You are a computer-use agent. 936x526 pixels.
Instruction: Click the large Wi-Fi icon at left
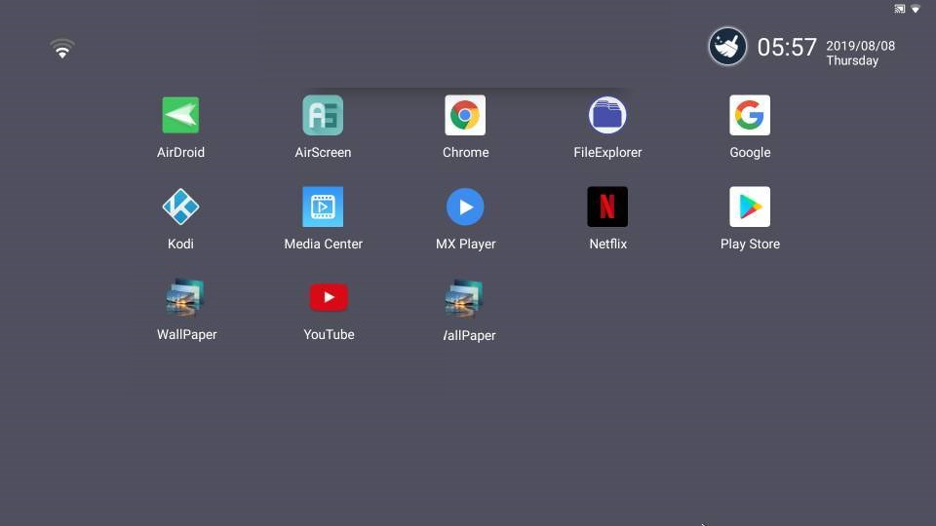pos(62,49)
